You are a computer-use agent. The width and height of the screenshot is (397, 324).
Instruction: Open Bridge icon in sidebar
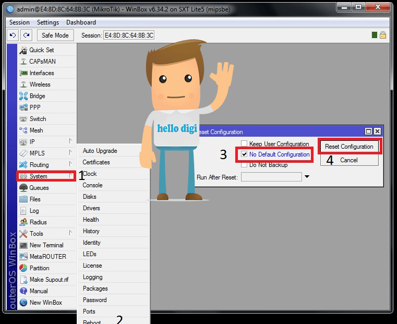point(23,96)
